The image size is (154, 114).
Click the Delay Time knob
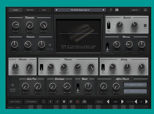112,67
